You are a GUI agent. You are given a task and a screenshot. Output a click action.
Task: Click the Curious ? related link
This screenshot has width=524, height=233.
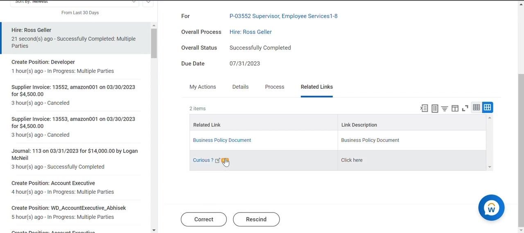[203, 160]
